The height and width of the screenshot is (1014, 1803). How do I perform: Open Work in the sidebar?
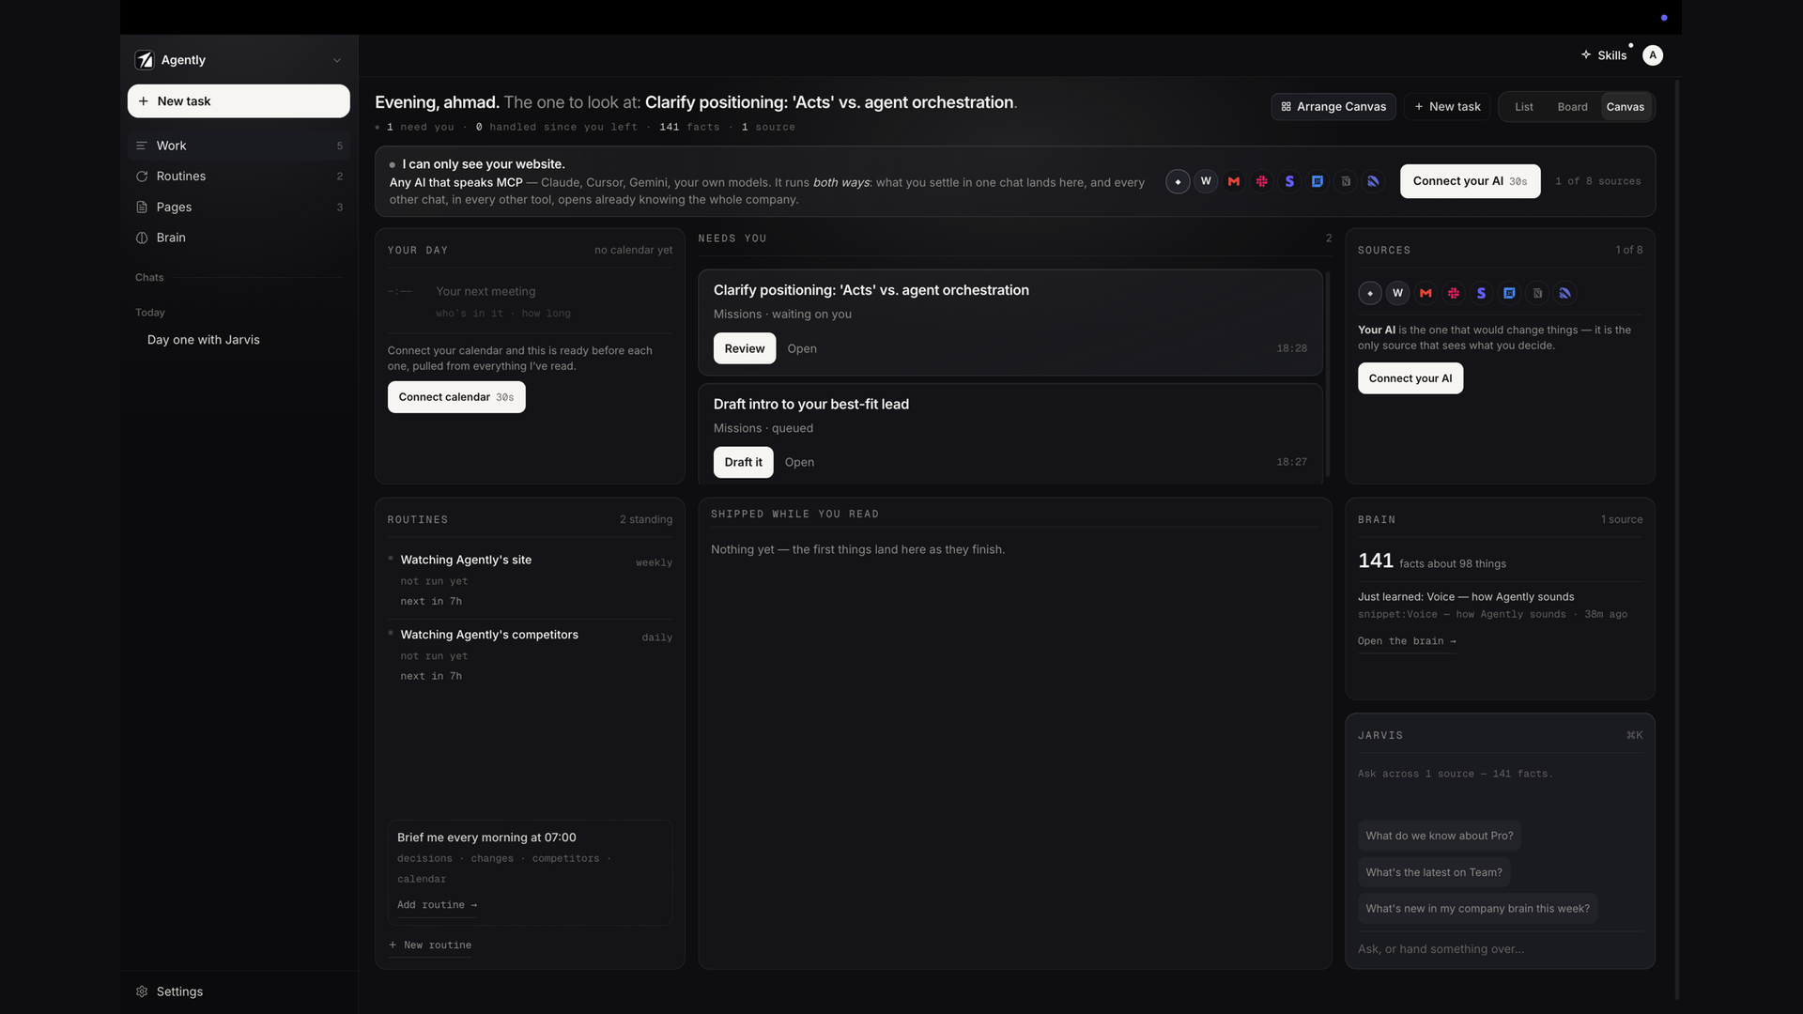pyautogui.click(x=239, y=146)
